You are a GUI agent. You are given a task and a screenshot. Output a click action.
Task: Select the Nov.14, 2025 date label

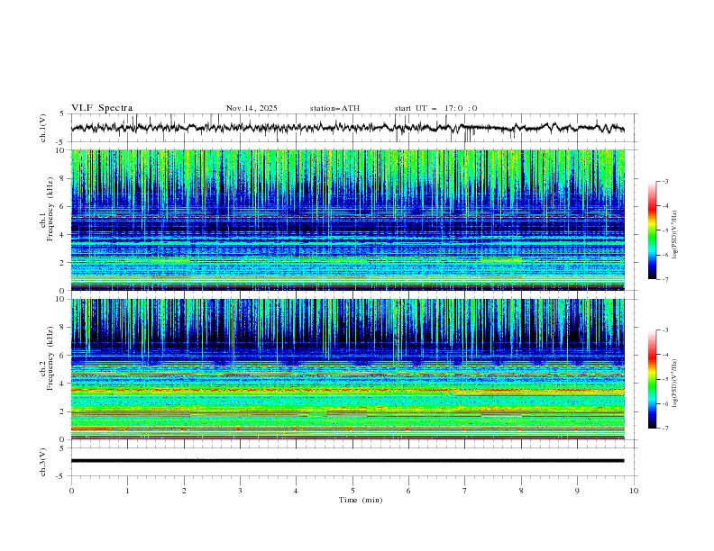tap(252, 108)
